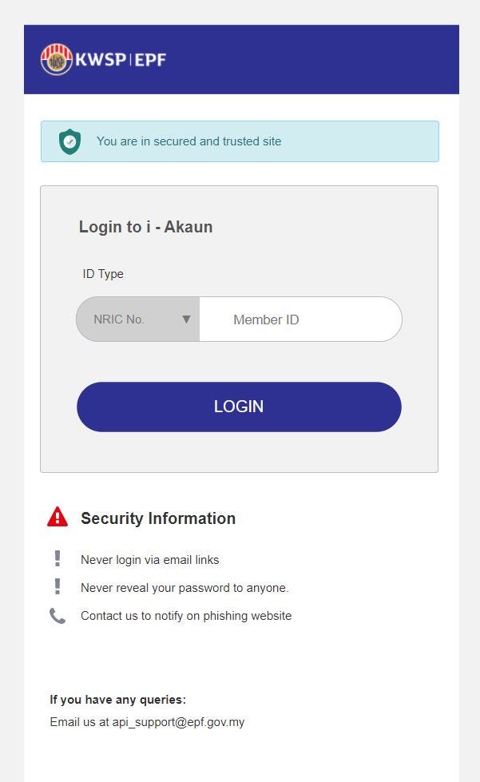Click the api_support@epf.gov.my email address
This screenshot has height=782, width=480.
click(178, 722)
